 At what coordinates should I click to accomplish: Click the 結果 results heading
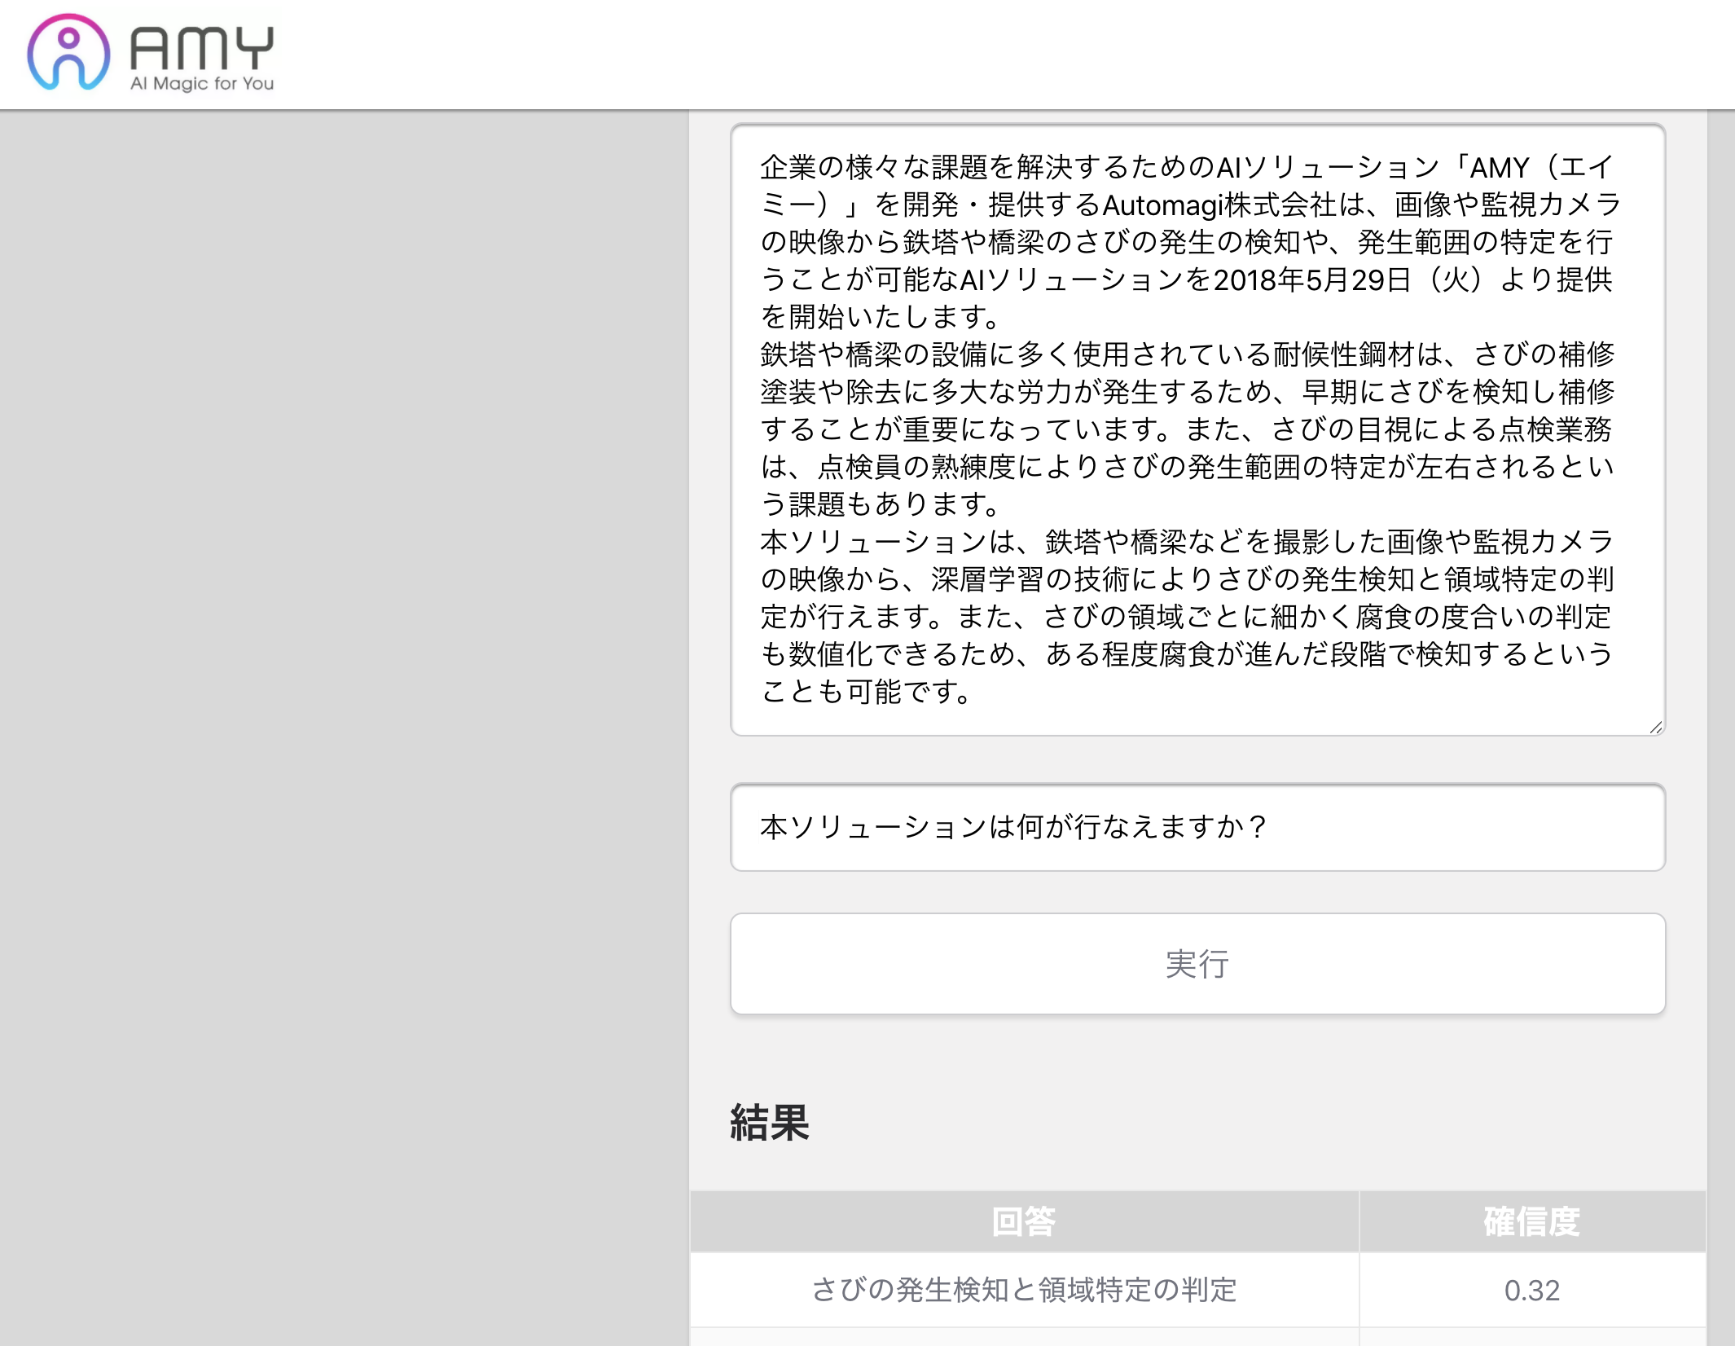tap(769, 1123)
